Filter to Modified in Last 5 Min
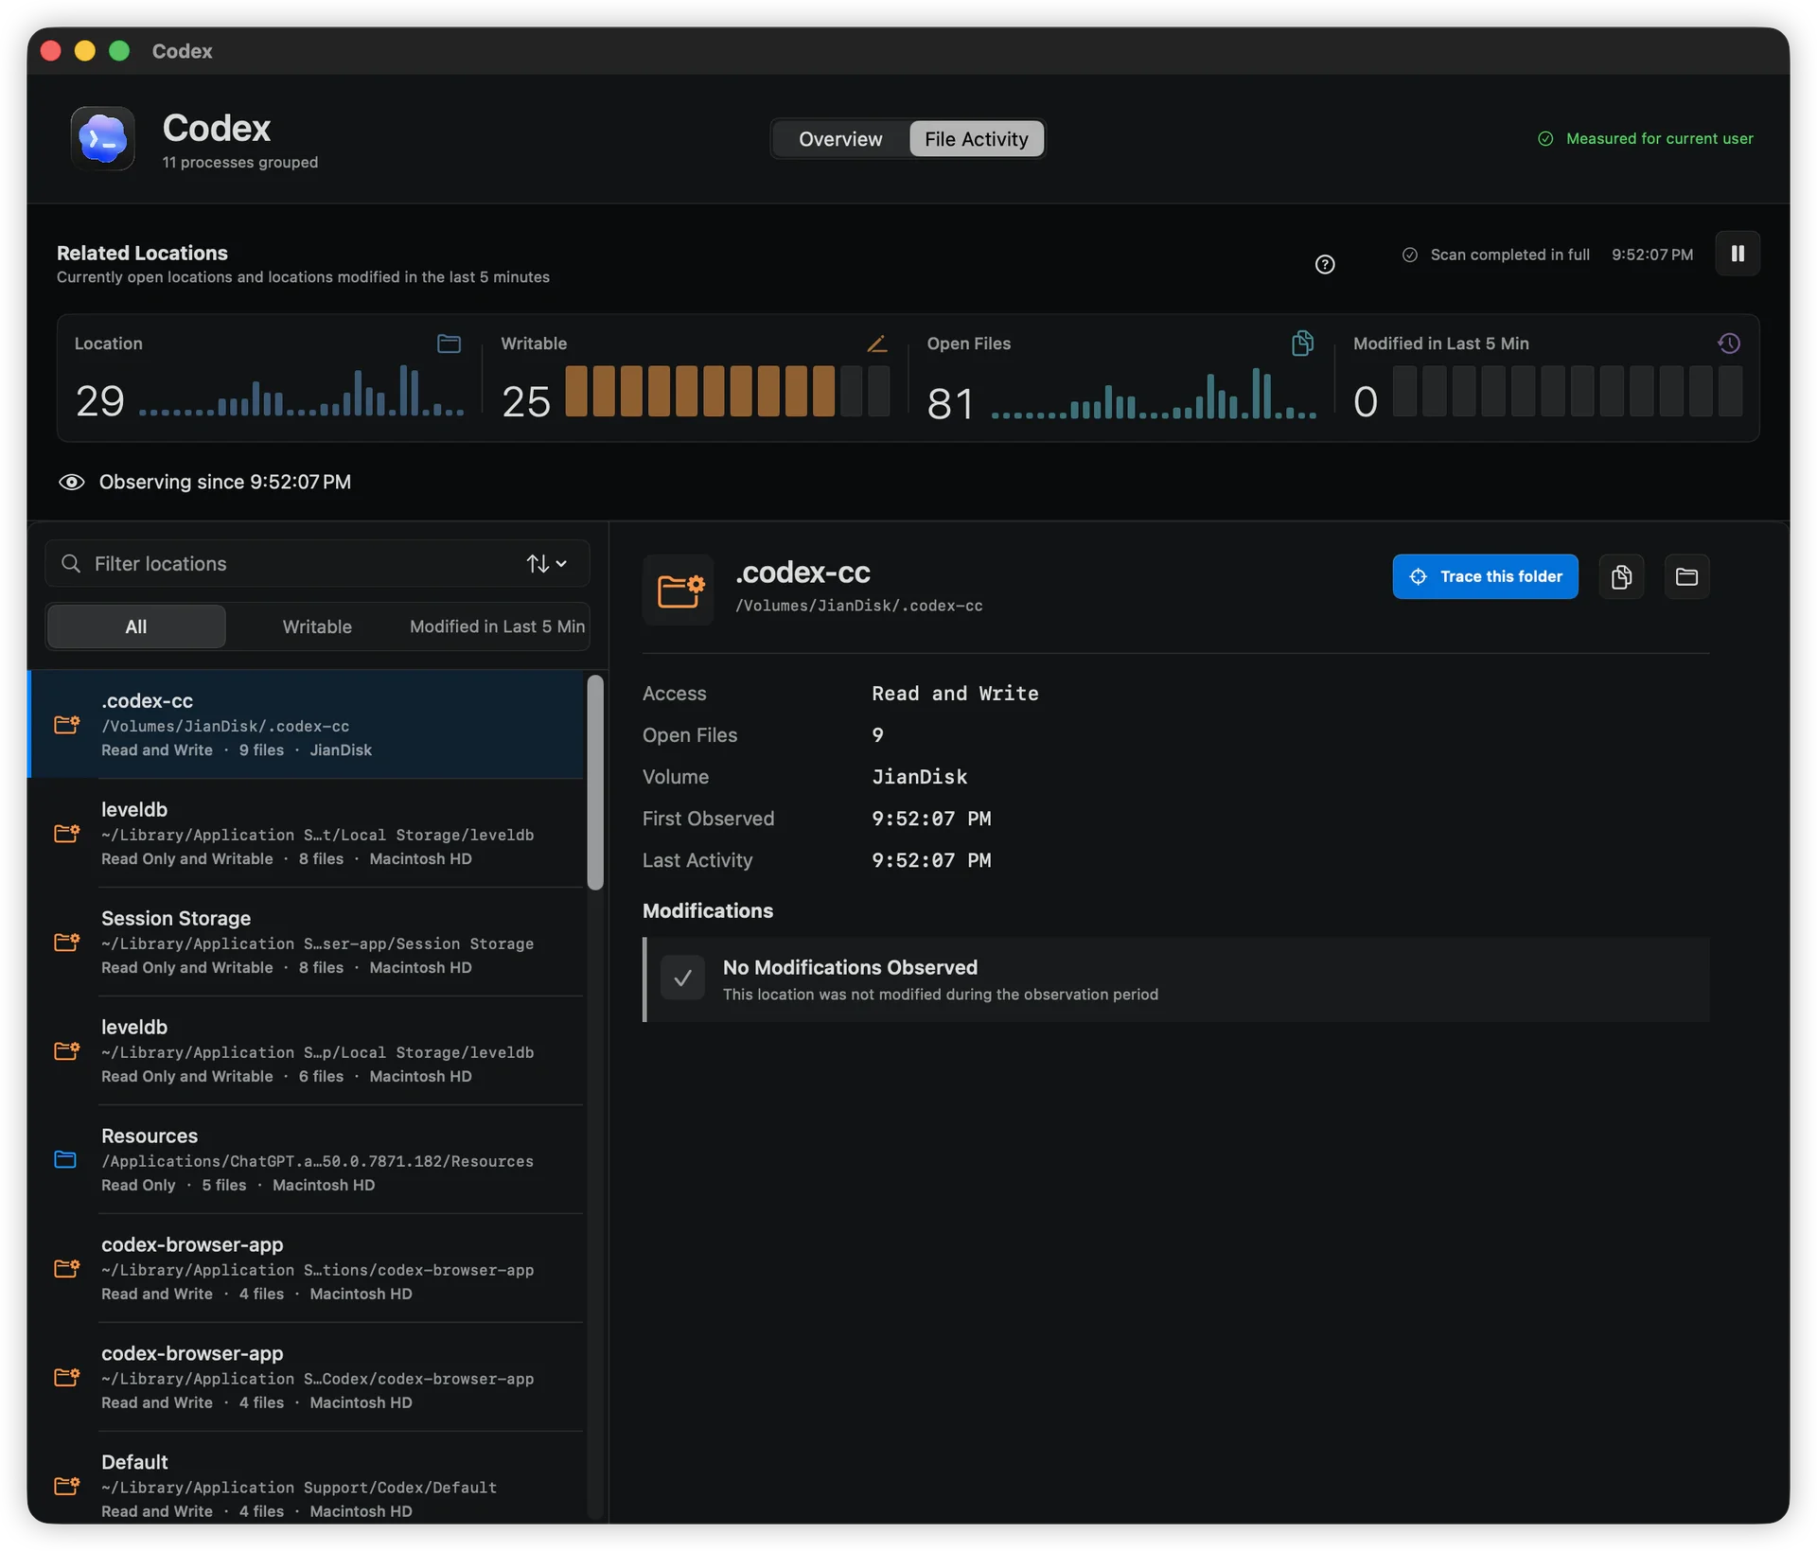The width and height of the screenshot is (1817, 1551). 497,626
